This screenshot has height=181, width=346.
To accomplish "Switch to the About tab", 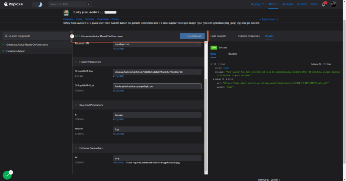I will tap(79, 19).
